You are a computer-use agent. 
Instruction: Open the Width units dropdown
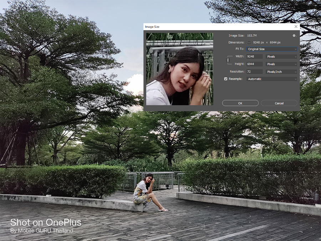(281, 56)
